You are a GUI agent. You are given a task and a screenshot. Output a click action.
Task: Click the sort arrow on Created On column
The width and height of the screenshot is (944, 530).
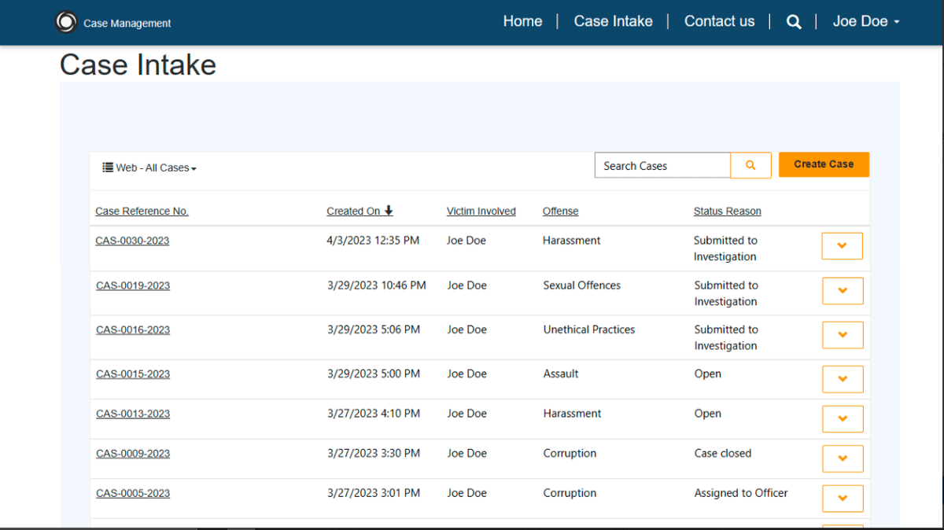click(387, 211)
